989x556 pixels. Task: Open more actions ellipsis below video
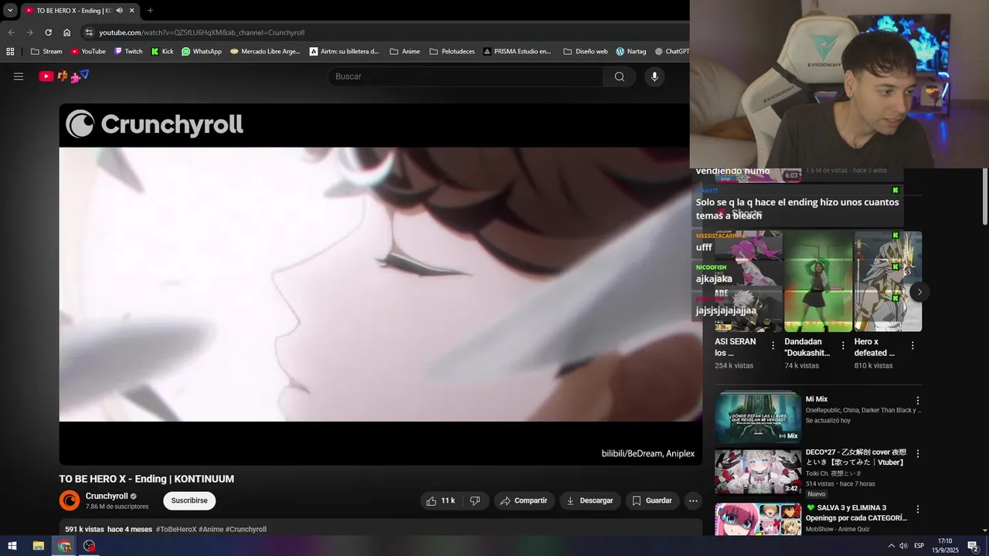693,500
